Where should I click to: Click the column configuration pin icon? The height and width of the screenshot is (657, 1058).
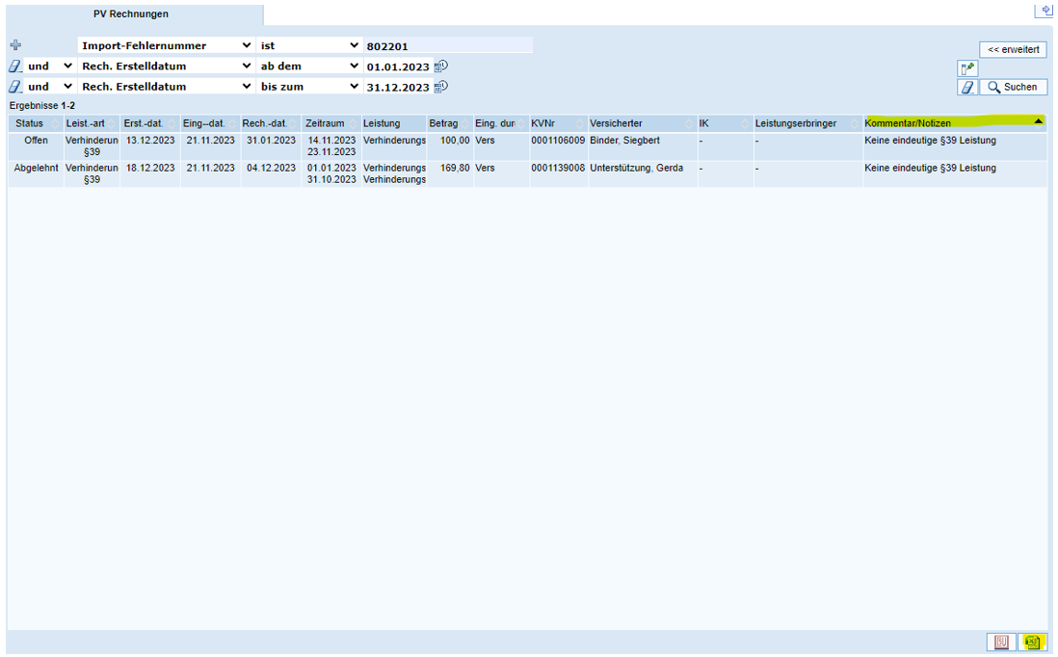(x=967, y=68)
